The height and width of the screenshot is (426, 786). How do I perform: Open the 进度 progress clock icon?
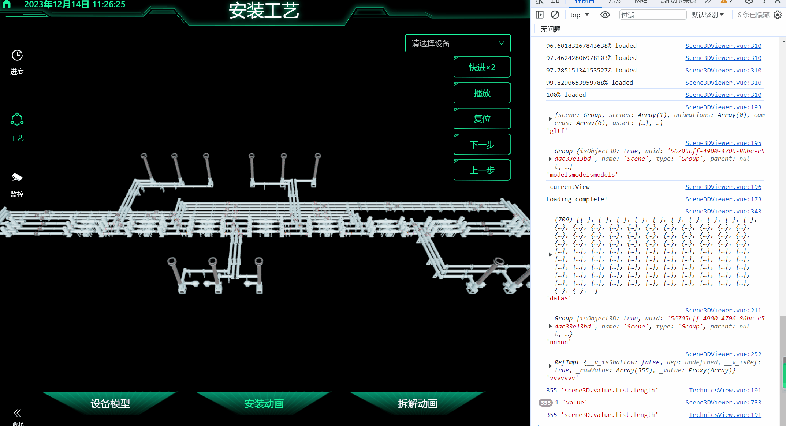17,56
